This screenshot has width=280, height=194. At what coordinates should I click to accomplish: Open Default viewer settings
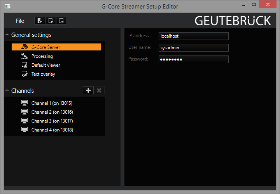coord(46,65)
